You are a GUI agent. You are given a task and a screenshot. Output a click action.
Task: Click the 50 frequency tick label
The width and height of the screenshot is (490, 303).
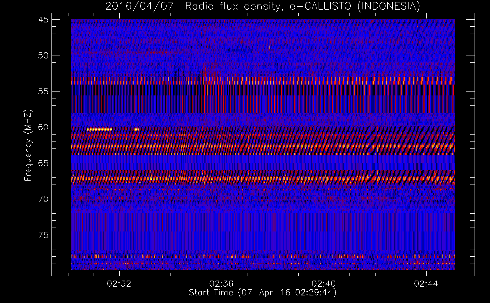click(43, 55)
